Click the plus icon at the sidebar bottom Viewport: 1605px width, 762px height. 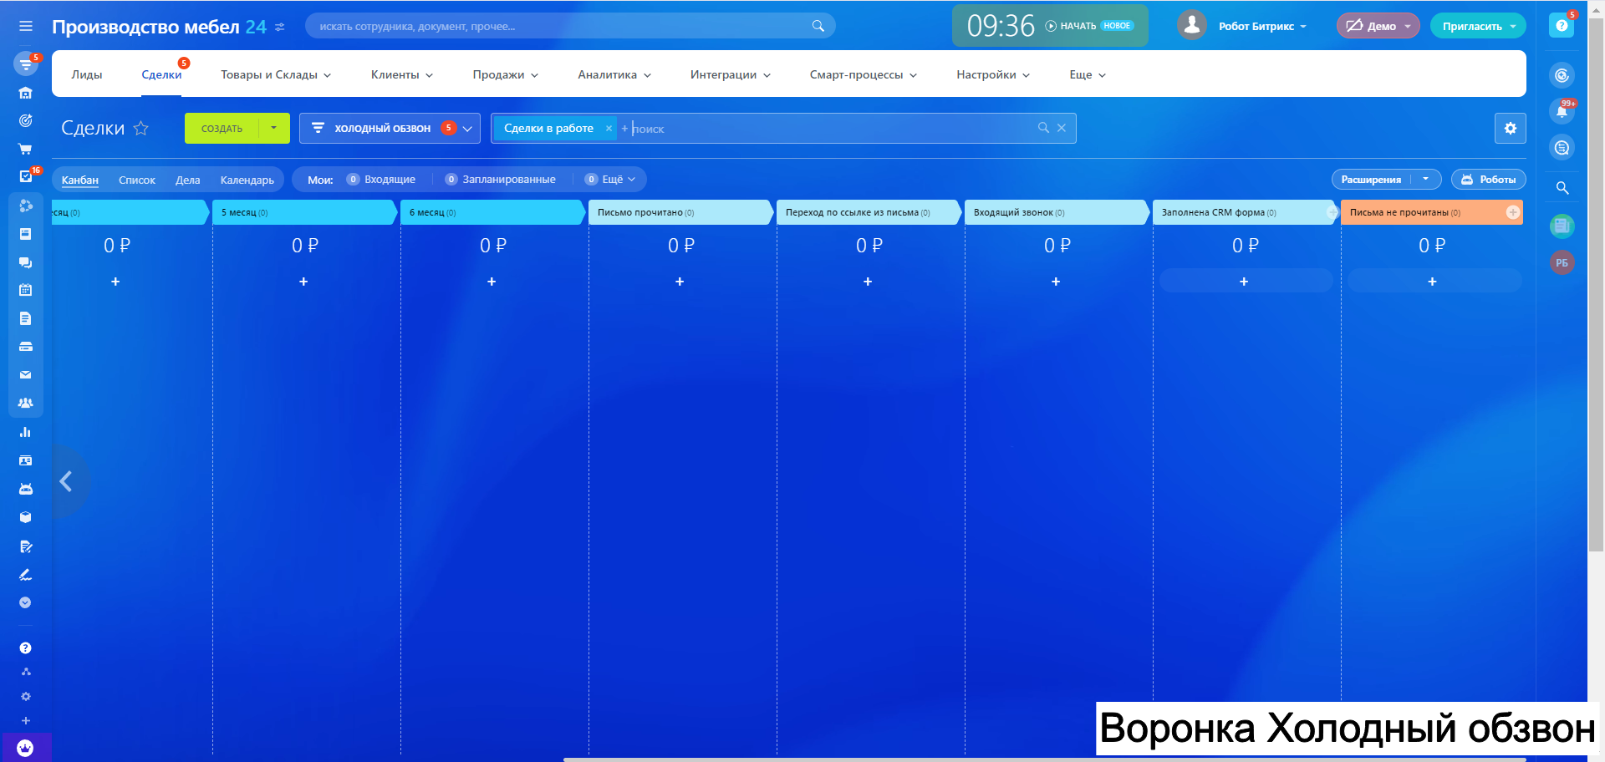pyautogui.click(x=25, y=720)
